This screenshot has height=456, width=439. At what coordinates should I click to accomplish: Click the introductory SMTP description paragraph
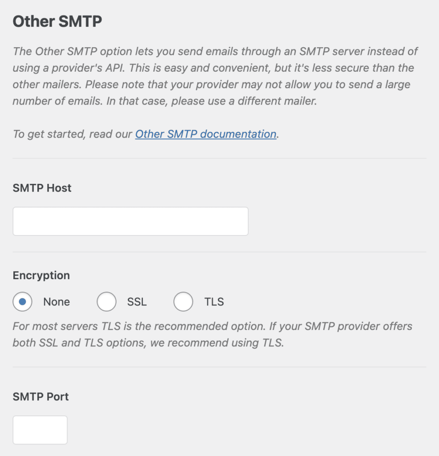click(x=215, y=76)
